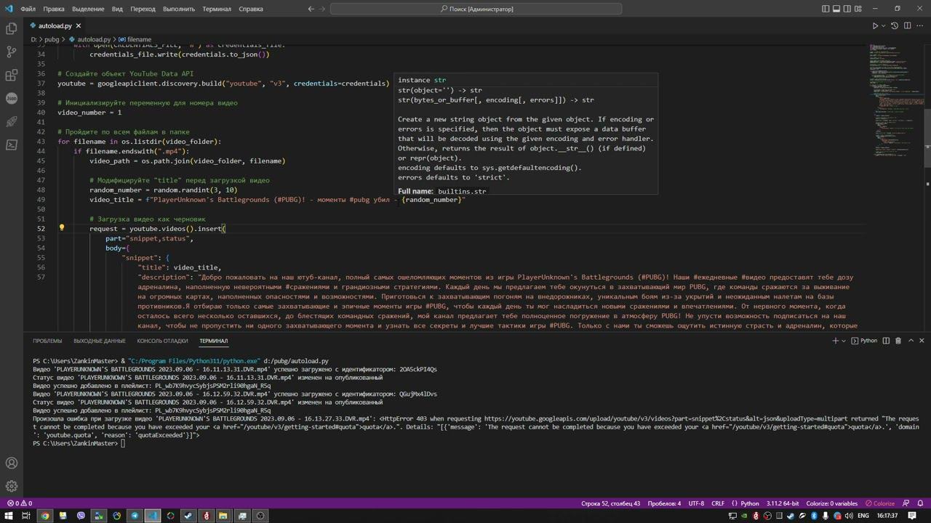Toggle the secondary side bar layout button
This screenshot has height=523, width=931.
point(849,9)
